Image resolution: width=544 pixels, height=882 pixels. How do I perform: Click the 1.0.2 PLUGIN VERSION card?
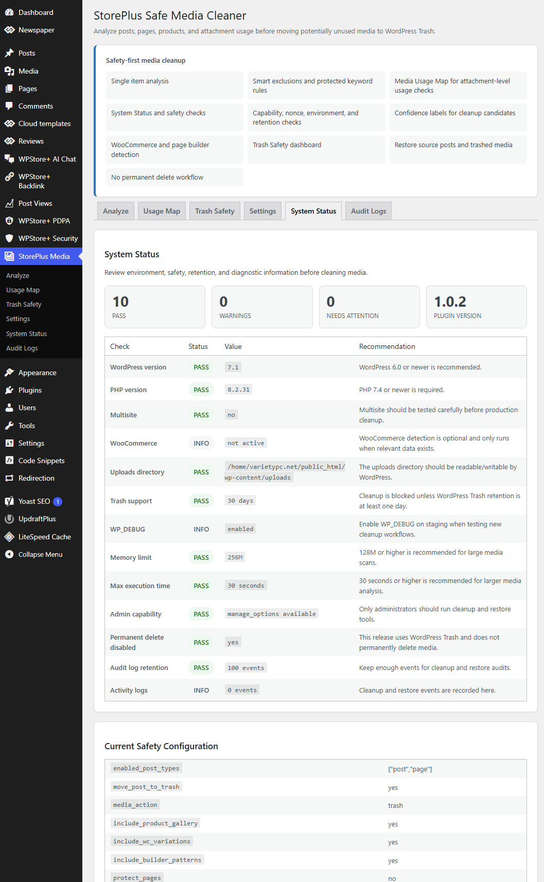pyautogui.click(x=477, y=307)
